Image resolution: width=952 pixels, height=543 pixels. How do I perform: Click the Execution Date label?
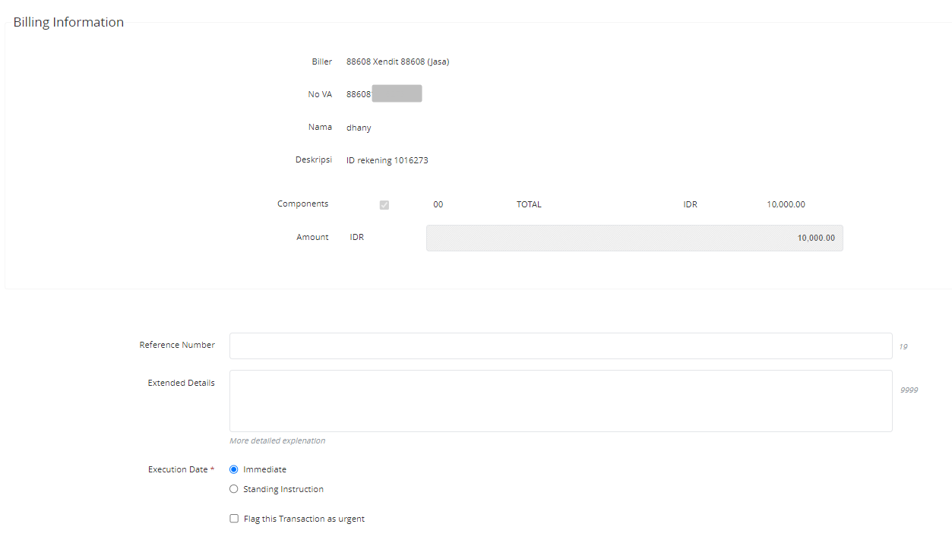click(178, 469)
